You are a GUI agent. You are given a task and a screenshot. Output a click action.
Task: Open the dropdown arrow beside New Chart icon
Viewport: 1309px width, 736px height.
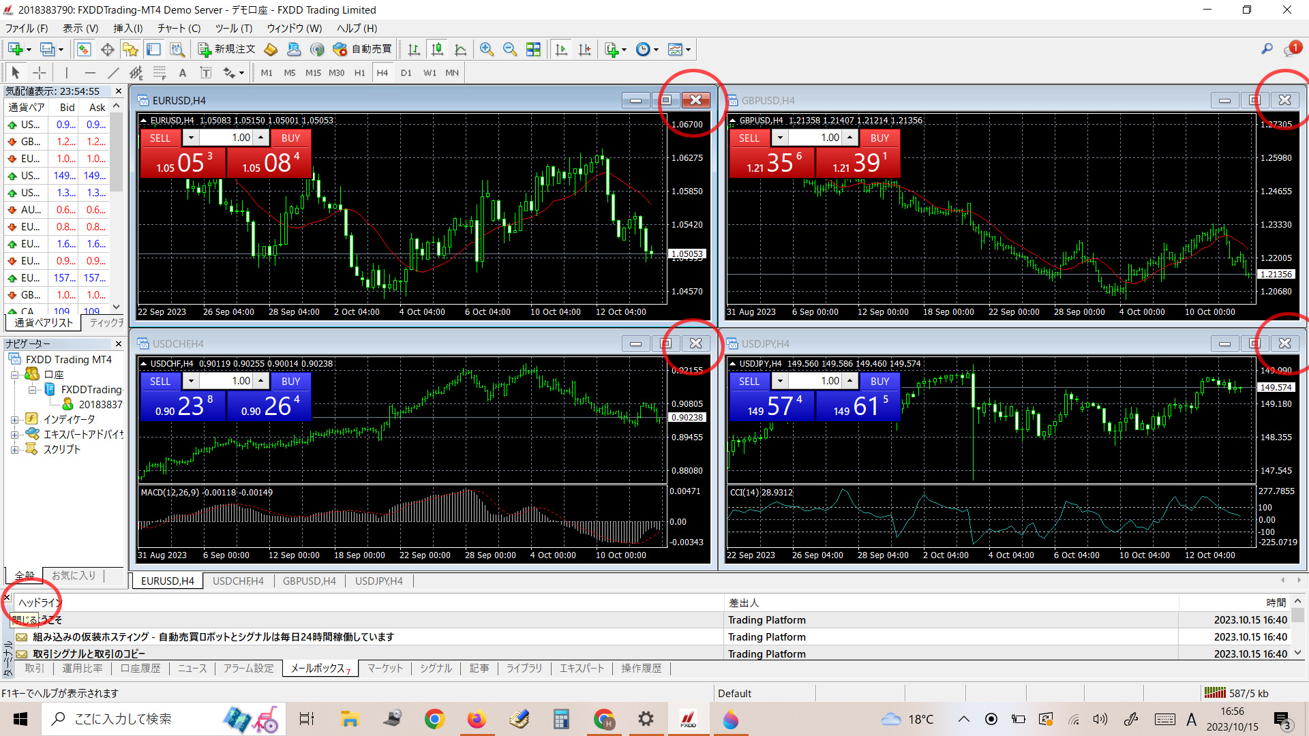click(29, 50)
